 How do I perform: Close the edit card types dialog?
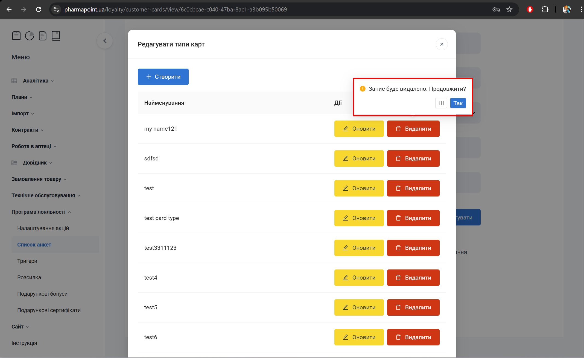pos(442,44)
